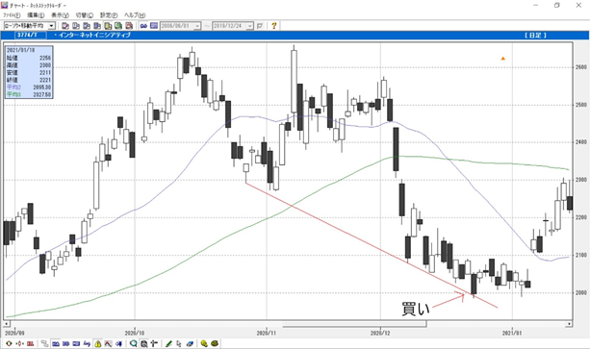Click the 日足 timeframe label
590x349 pixels.
pos(535,36)
